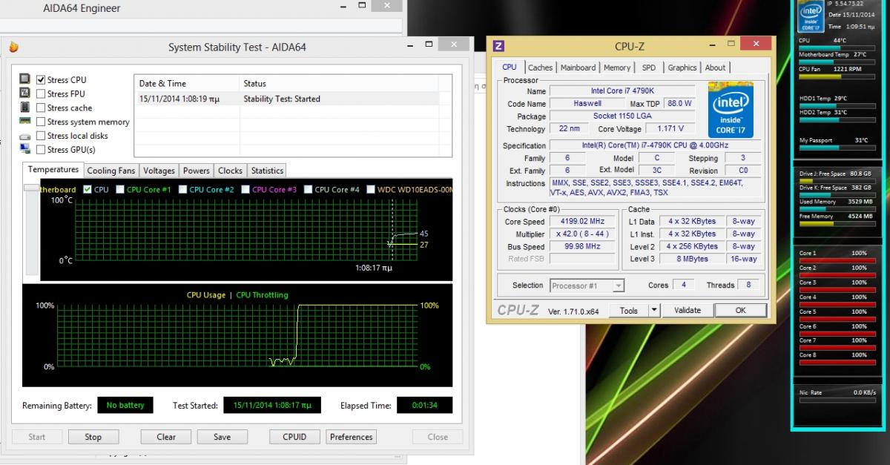
Task: Click the Clear button
Action: [x=166, y=437]
